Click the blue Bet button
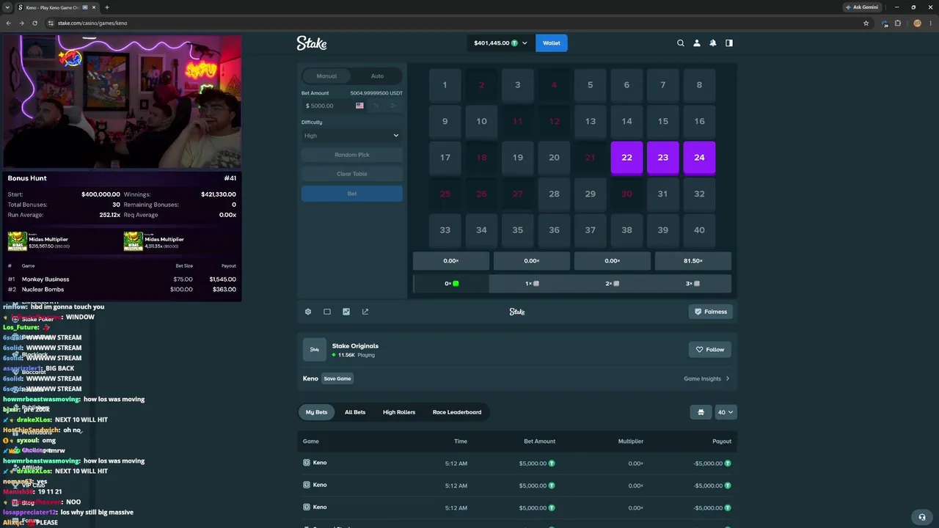This screenshot has width=939, height=528. [x=352, y=194]
